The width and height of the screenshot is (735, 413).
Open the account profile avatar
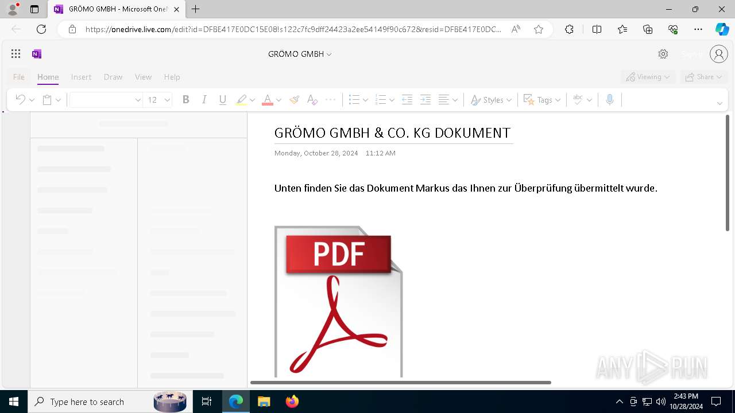coord(719,54)
